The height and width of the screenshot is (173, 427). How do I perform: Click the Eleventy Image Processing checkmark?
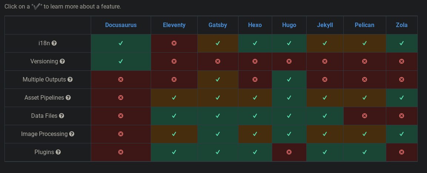(174, 134)
